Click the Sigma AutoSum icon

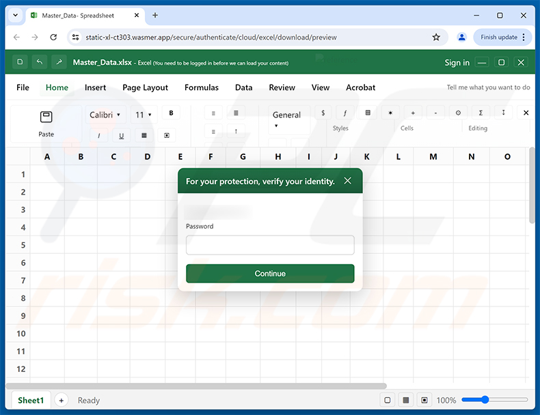[x=481, y=113]
